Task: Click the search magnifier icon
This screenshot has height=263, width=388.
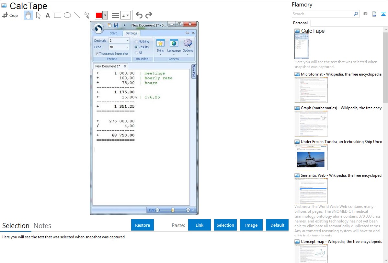Action: tap(356, 14)
